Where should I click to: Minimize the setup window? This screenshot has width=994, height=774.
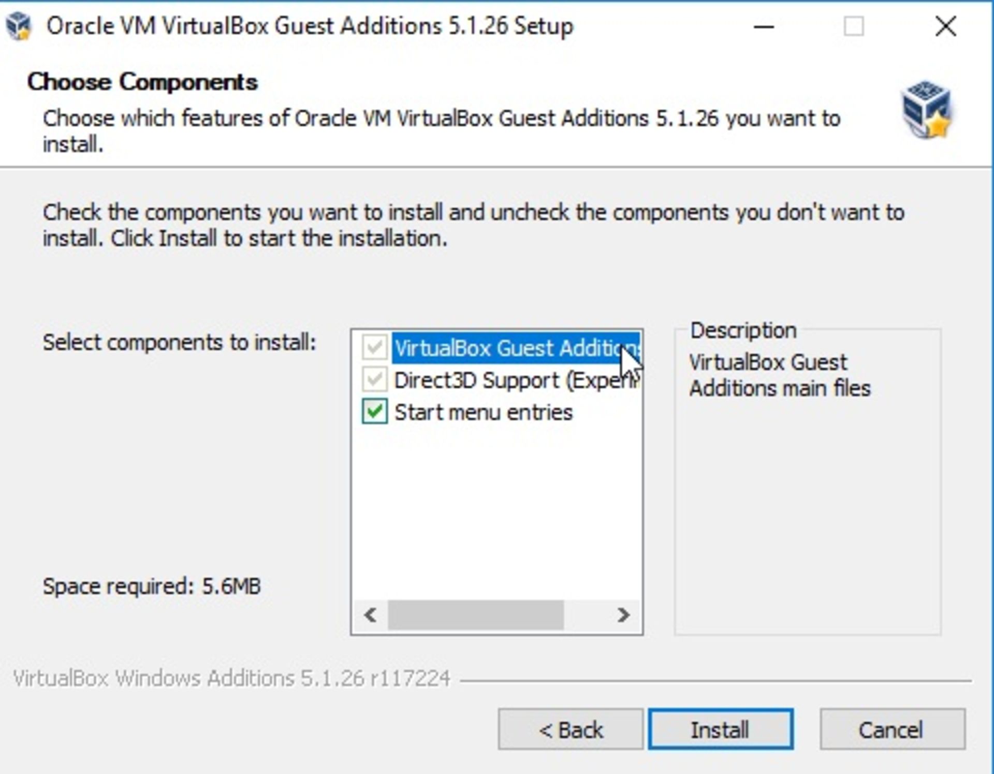pos(764,26)
